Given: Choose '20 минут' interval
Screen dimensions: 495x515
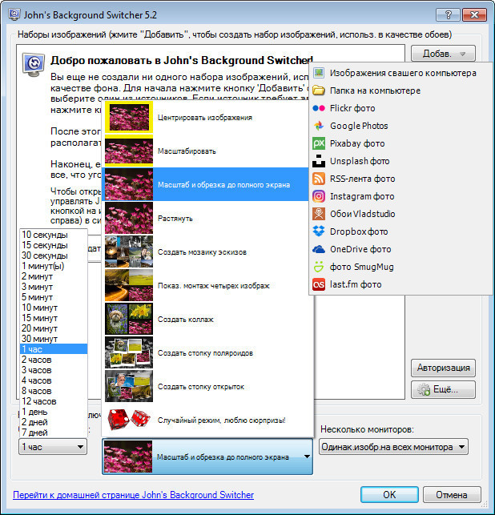Looking at the screenshot, I should point(54,328).
